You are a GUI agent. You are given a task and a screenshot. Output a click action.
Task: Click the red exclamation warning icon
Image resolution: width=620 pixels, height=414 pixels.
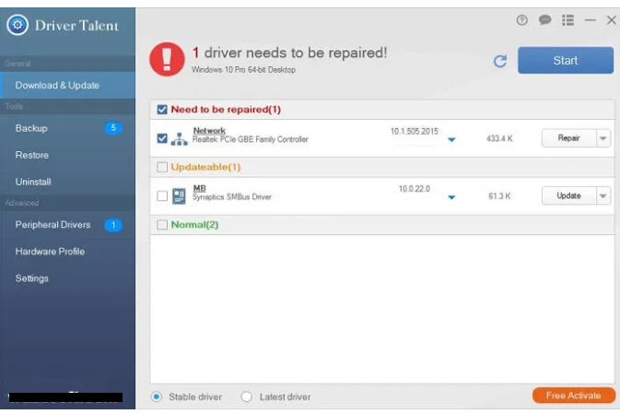click(x=167, y=59)
